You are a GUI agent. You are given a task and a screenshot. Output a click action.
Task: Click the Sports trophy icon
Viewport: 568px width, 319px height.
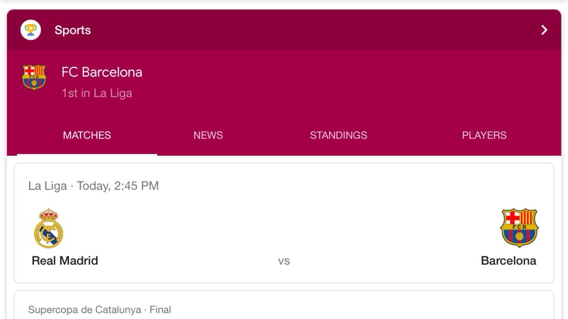[x=31, y=30]
